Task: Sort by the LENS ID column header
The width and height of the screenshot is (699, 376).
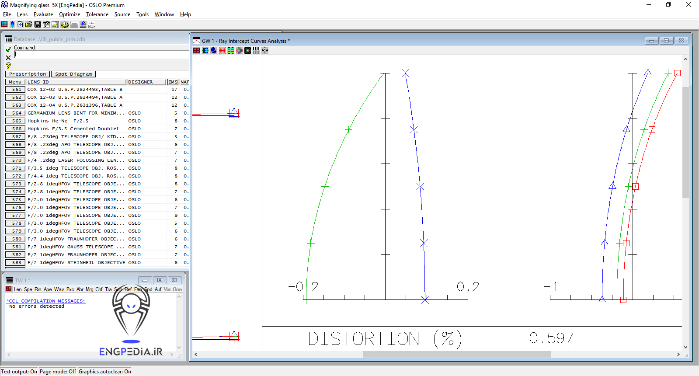Action: coord(76,82)
